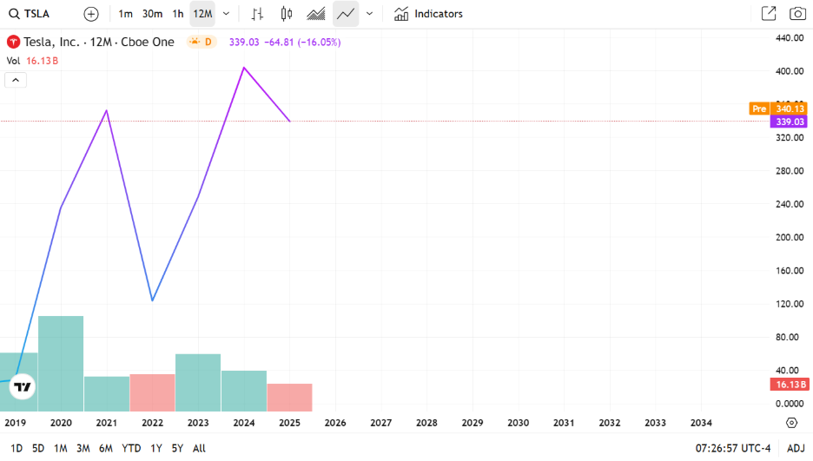Click the 2024 peak on price line
The width and height of the screenshot is (813, 461).
click(244, 68)
